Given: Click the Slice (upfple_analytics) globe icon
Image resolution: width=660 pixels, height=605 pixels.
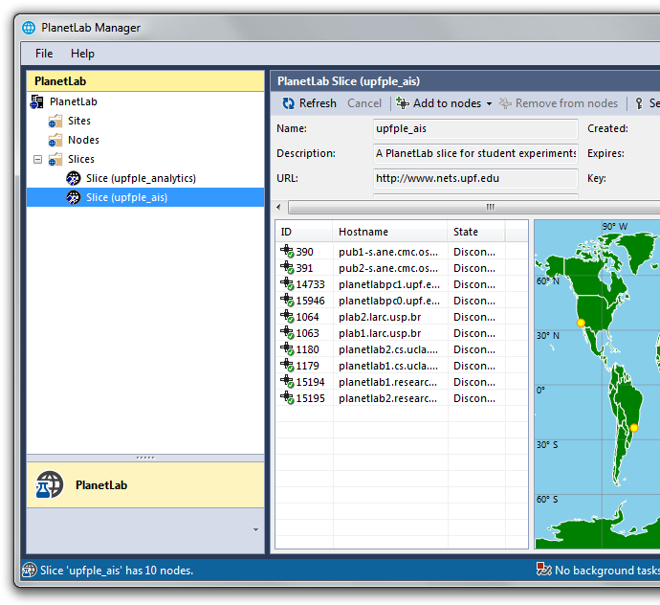Looking at the screenshot, I should [x=74, y=178].
